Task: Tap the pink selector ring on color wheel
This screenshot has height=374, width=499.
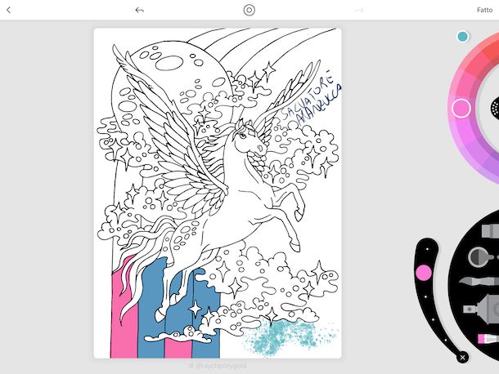Action: tap(461, 109)
